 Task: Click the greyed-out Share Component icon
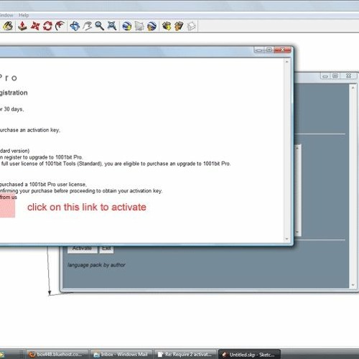click(191, 26)
